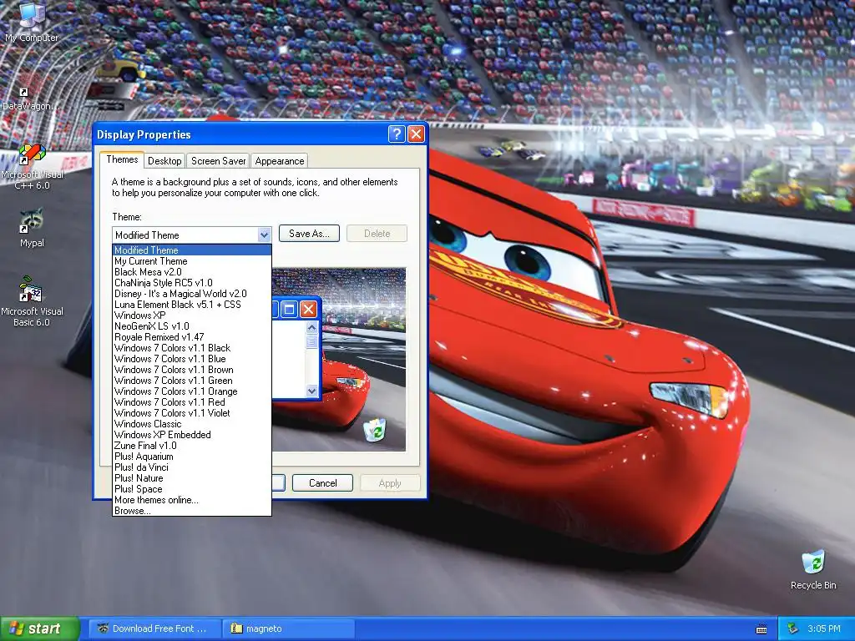855x641 pixels.
Task: Switch to the Desktop tab
Action: 164,161
